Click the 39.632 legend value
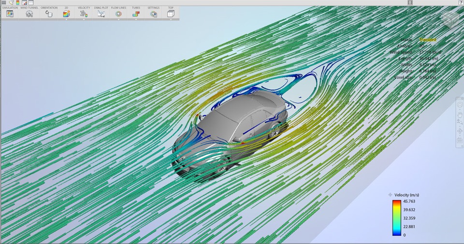Image resolution: width=464 pixels, height=244 pixels. click(x=409, y=210)
